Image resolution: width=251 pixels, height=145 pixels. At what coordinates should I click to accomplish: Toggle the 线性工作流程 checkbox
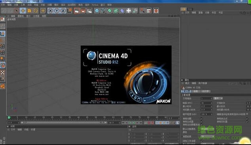(202, 141)
